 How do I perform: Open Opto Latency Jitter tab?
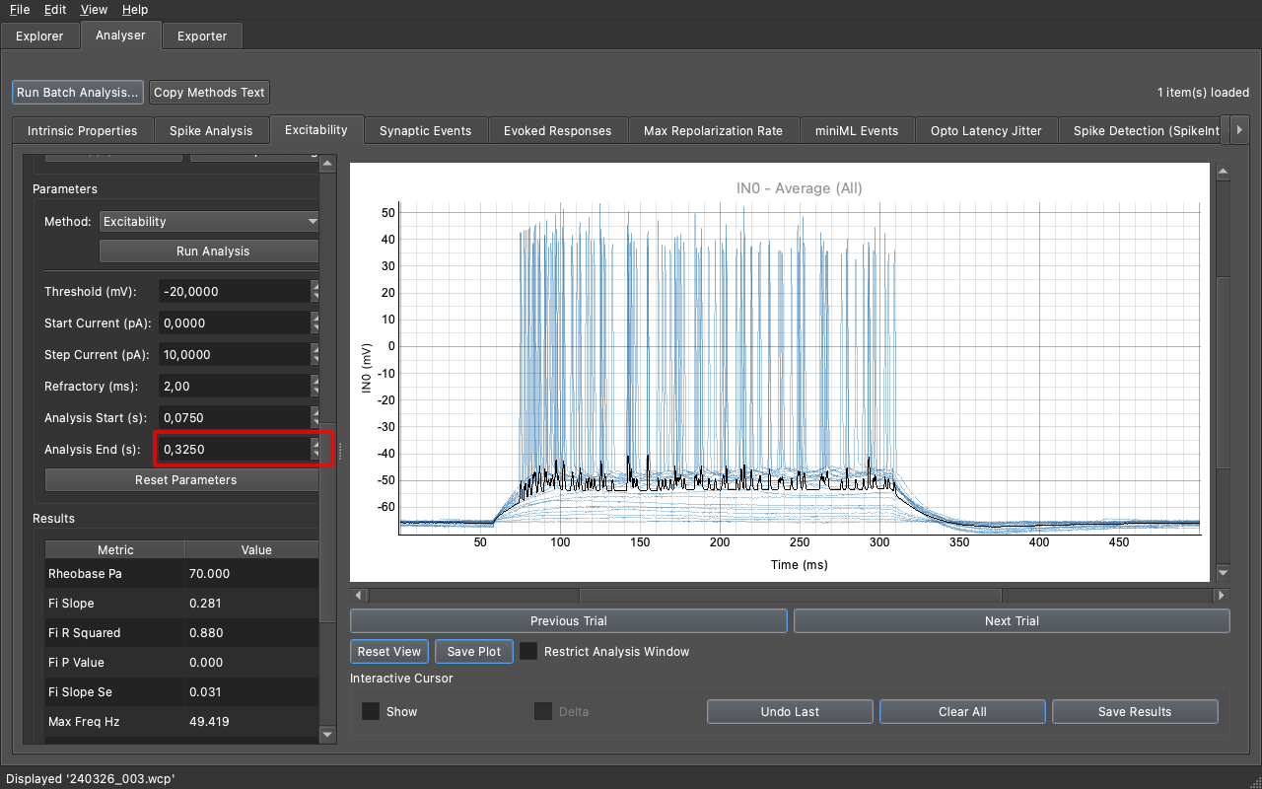[x=986, y=130]
